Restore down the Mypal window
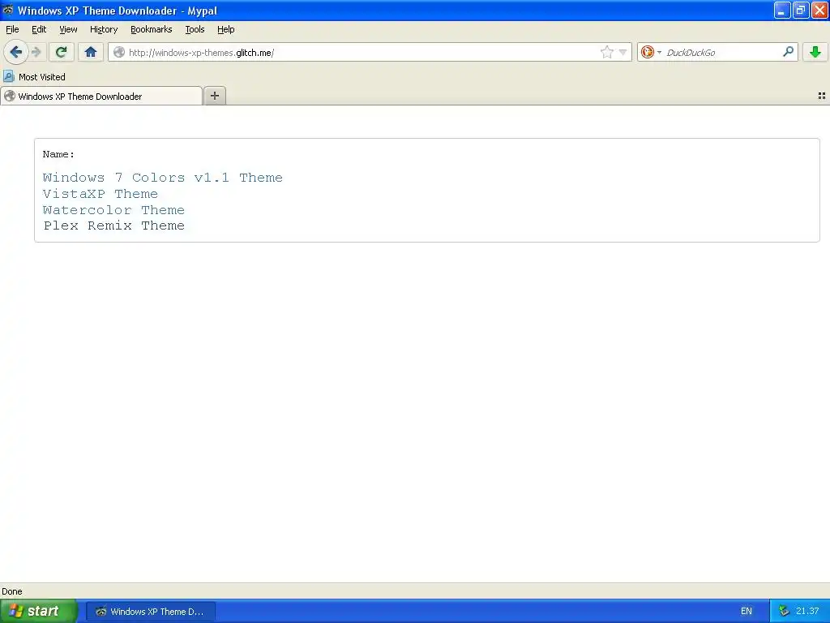This screenshot has height=623, width=830. tap(801, 10)
